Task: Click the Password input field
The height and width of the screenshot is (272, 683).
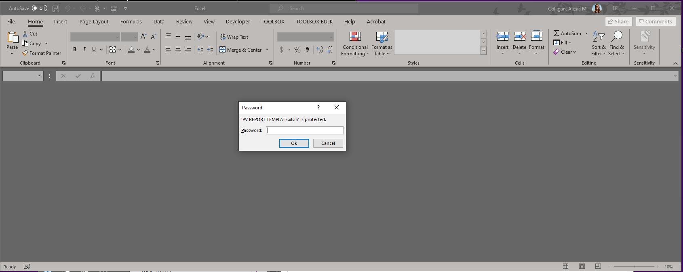Action: tap(304, 130)
